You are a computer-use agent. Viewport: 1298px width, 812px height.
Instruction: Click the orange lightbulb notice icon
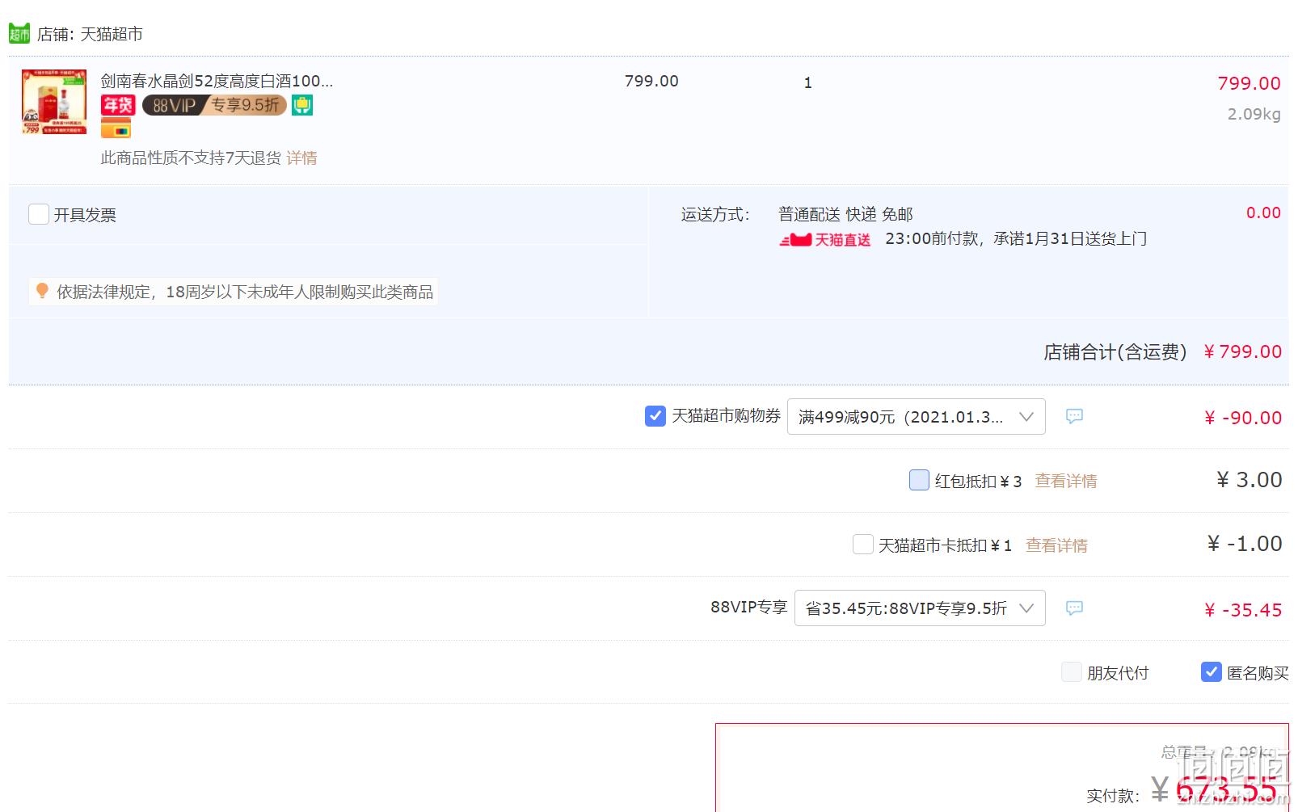point(42,291)
